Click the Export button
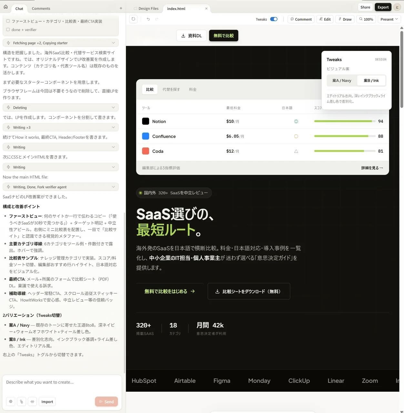 [383, 7]
